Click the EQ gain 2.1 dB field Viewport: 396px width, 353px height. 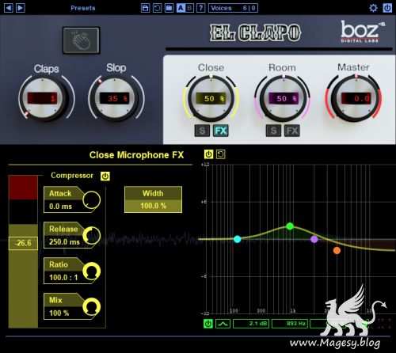point(251,324)
